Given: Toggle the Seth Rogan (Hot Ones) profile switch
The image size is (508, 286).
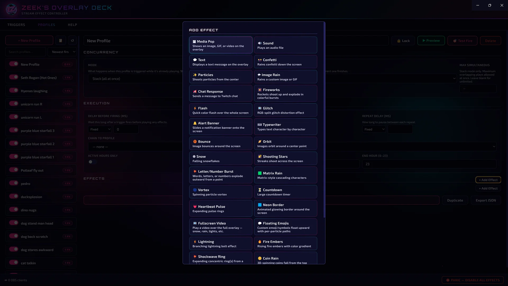Looking at the screenshot, I should click(14, 77).
